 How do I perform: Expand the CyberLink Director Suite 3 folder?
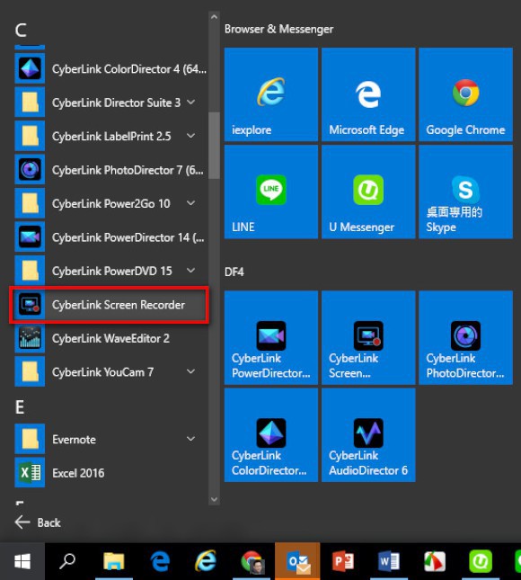(191, 103)
